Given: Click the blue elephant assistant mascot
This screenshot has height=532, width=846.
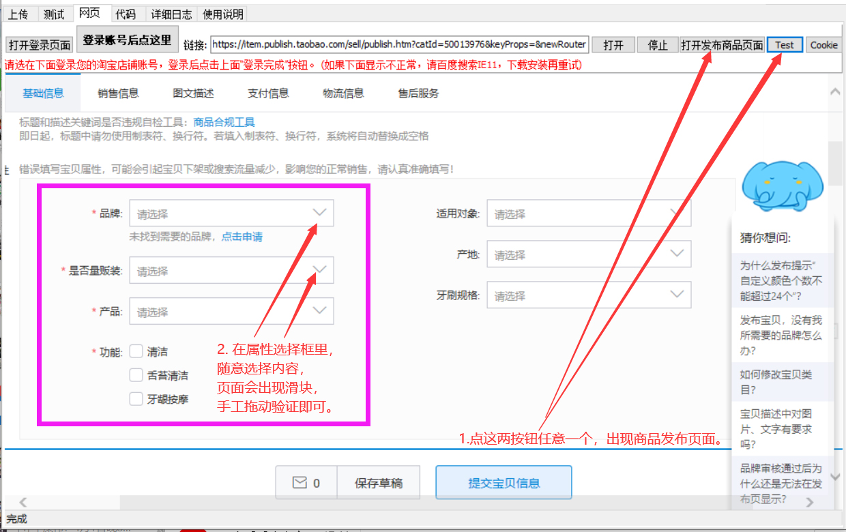Looking at the screenshot, I should pos(783,186).
